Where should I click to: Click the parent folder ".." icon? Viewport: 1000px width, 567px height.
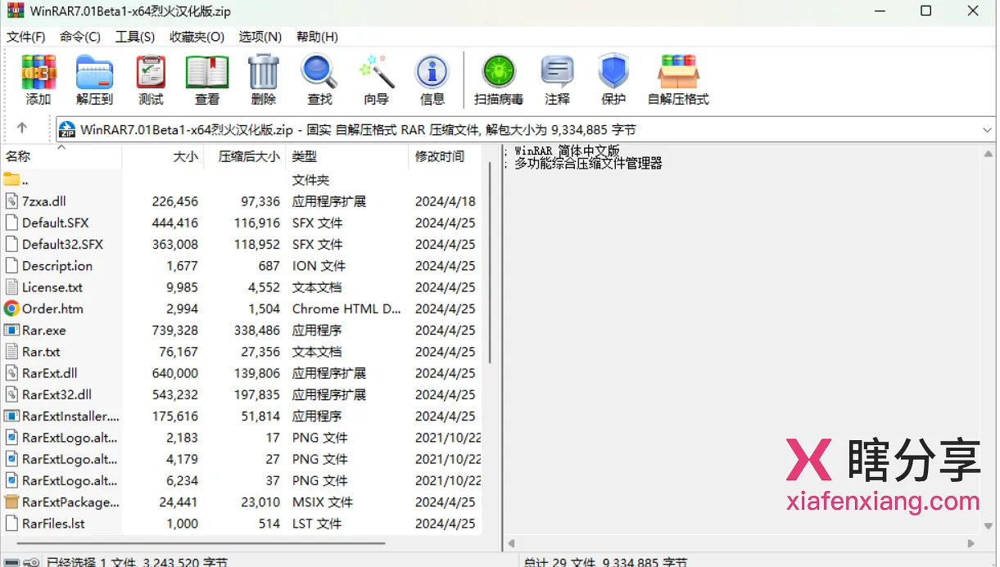pyautogui.click(x=11, y=179)
